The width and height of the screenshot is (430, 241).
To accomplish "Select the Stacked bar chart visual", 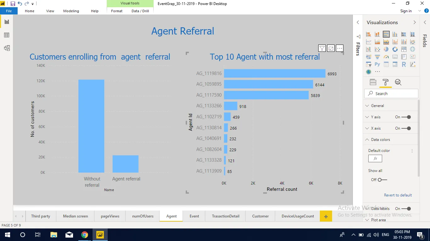I will [369, 34].
